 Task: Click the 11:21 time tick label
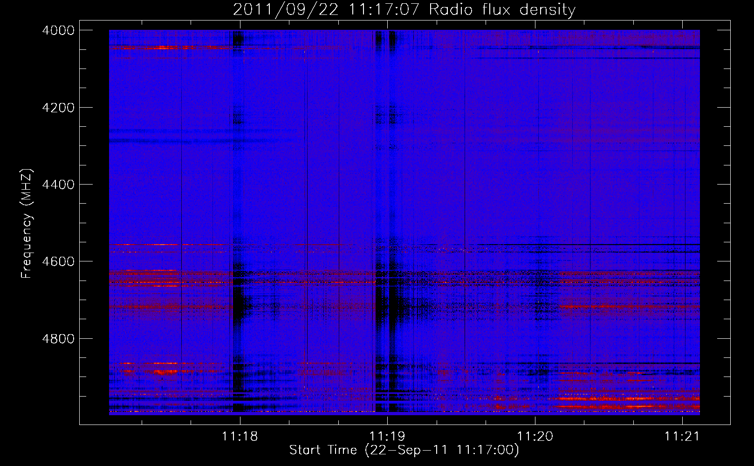(682, 436)
